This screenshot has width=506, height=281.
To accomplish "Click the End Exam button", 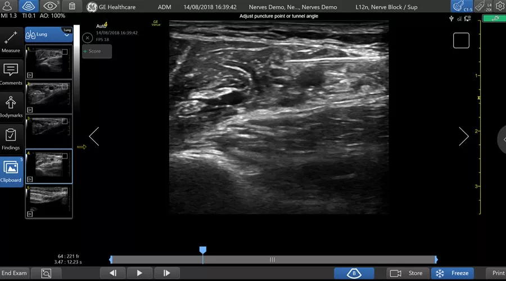I will 14,273.
